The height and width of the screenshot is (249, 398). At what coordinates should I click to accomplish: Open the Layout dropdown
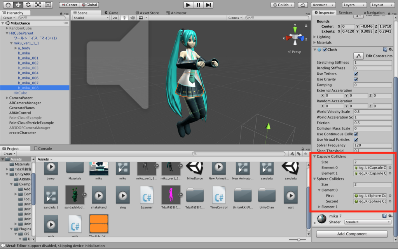pos(382,5)
